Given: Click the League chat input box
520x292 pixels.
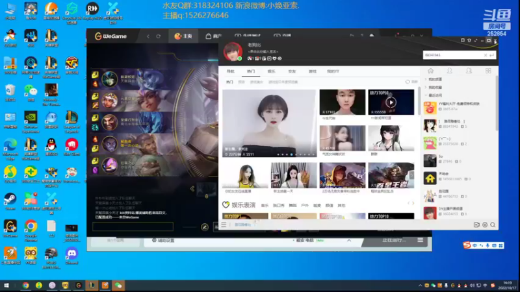Looking at the screenshot, I should (133, 226).
